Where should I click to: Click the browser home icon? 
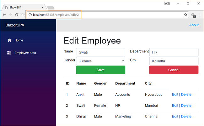[23, 15]
